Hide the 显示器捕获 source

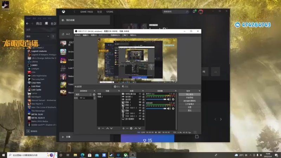tap(140, 119)
